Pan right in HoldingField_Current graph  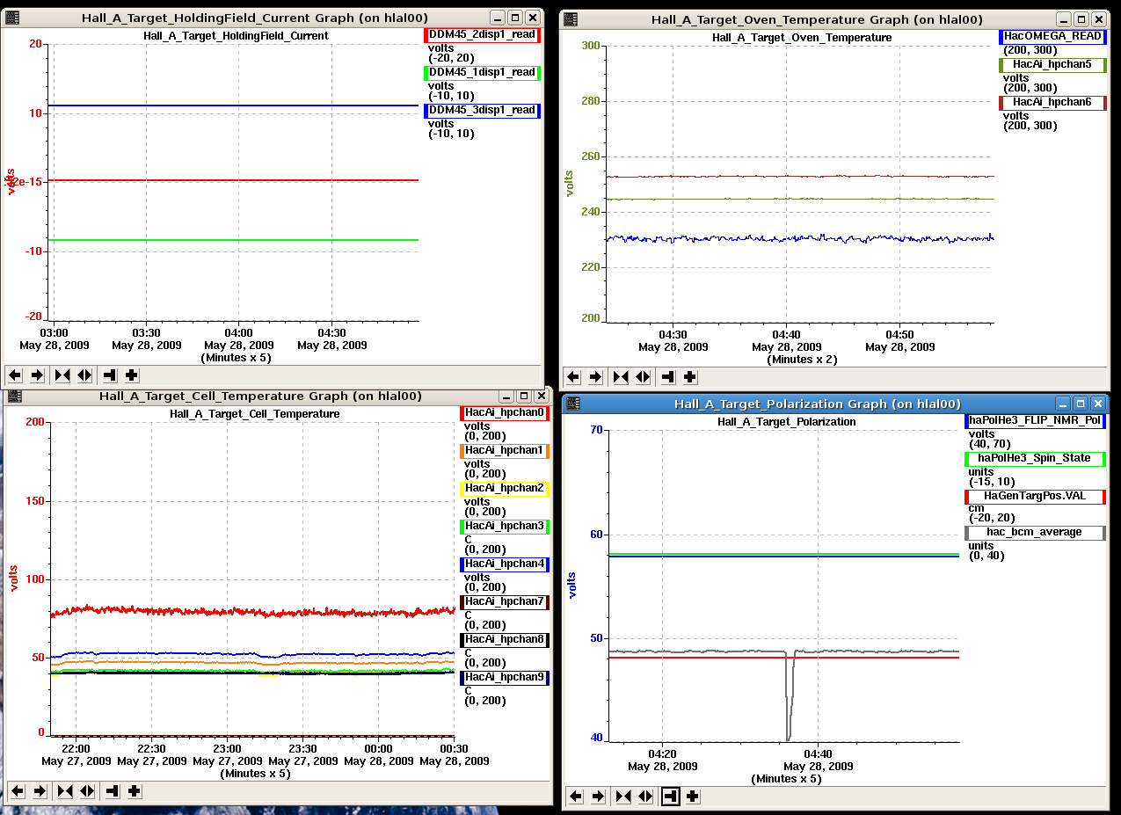coord(38,375)
